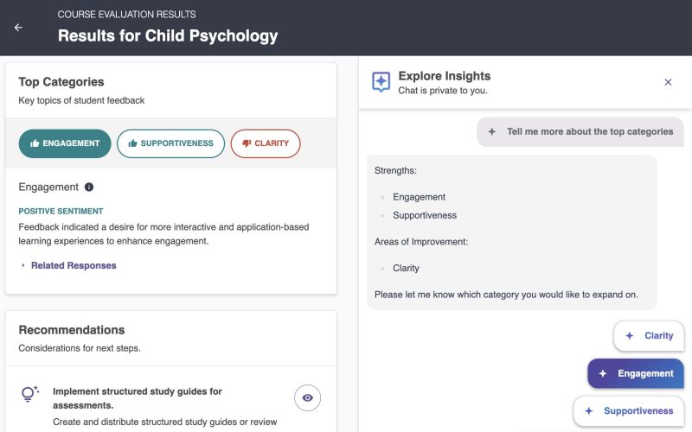The image size is (692, 432).
Task: Choose the Engagement chat suggestion
Action: coord(636,373)
